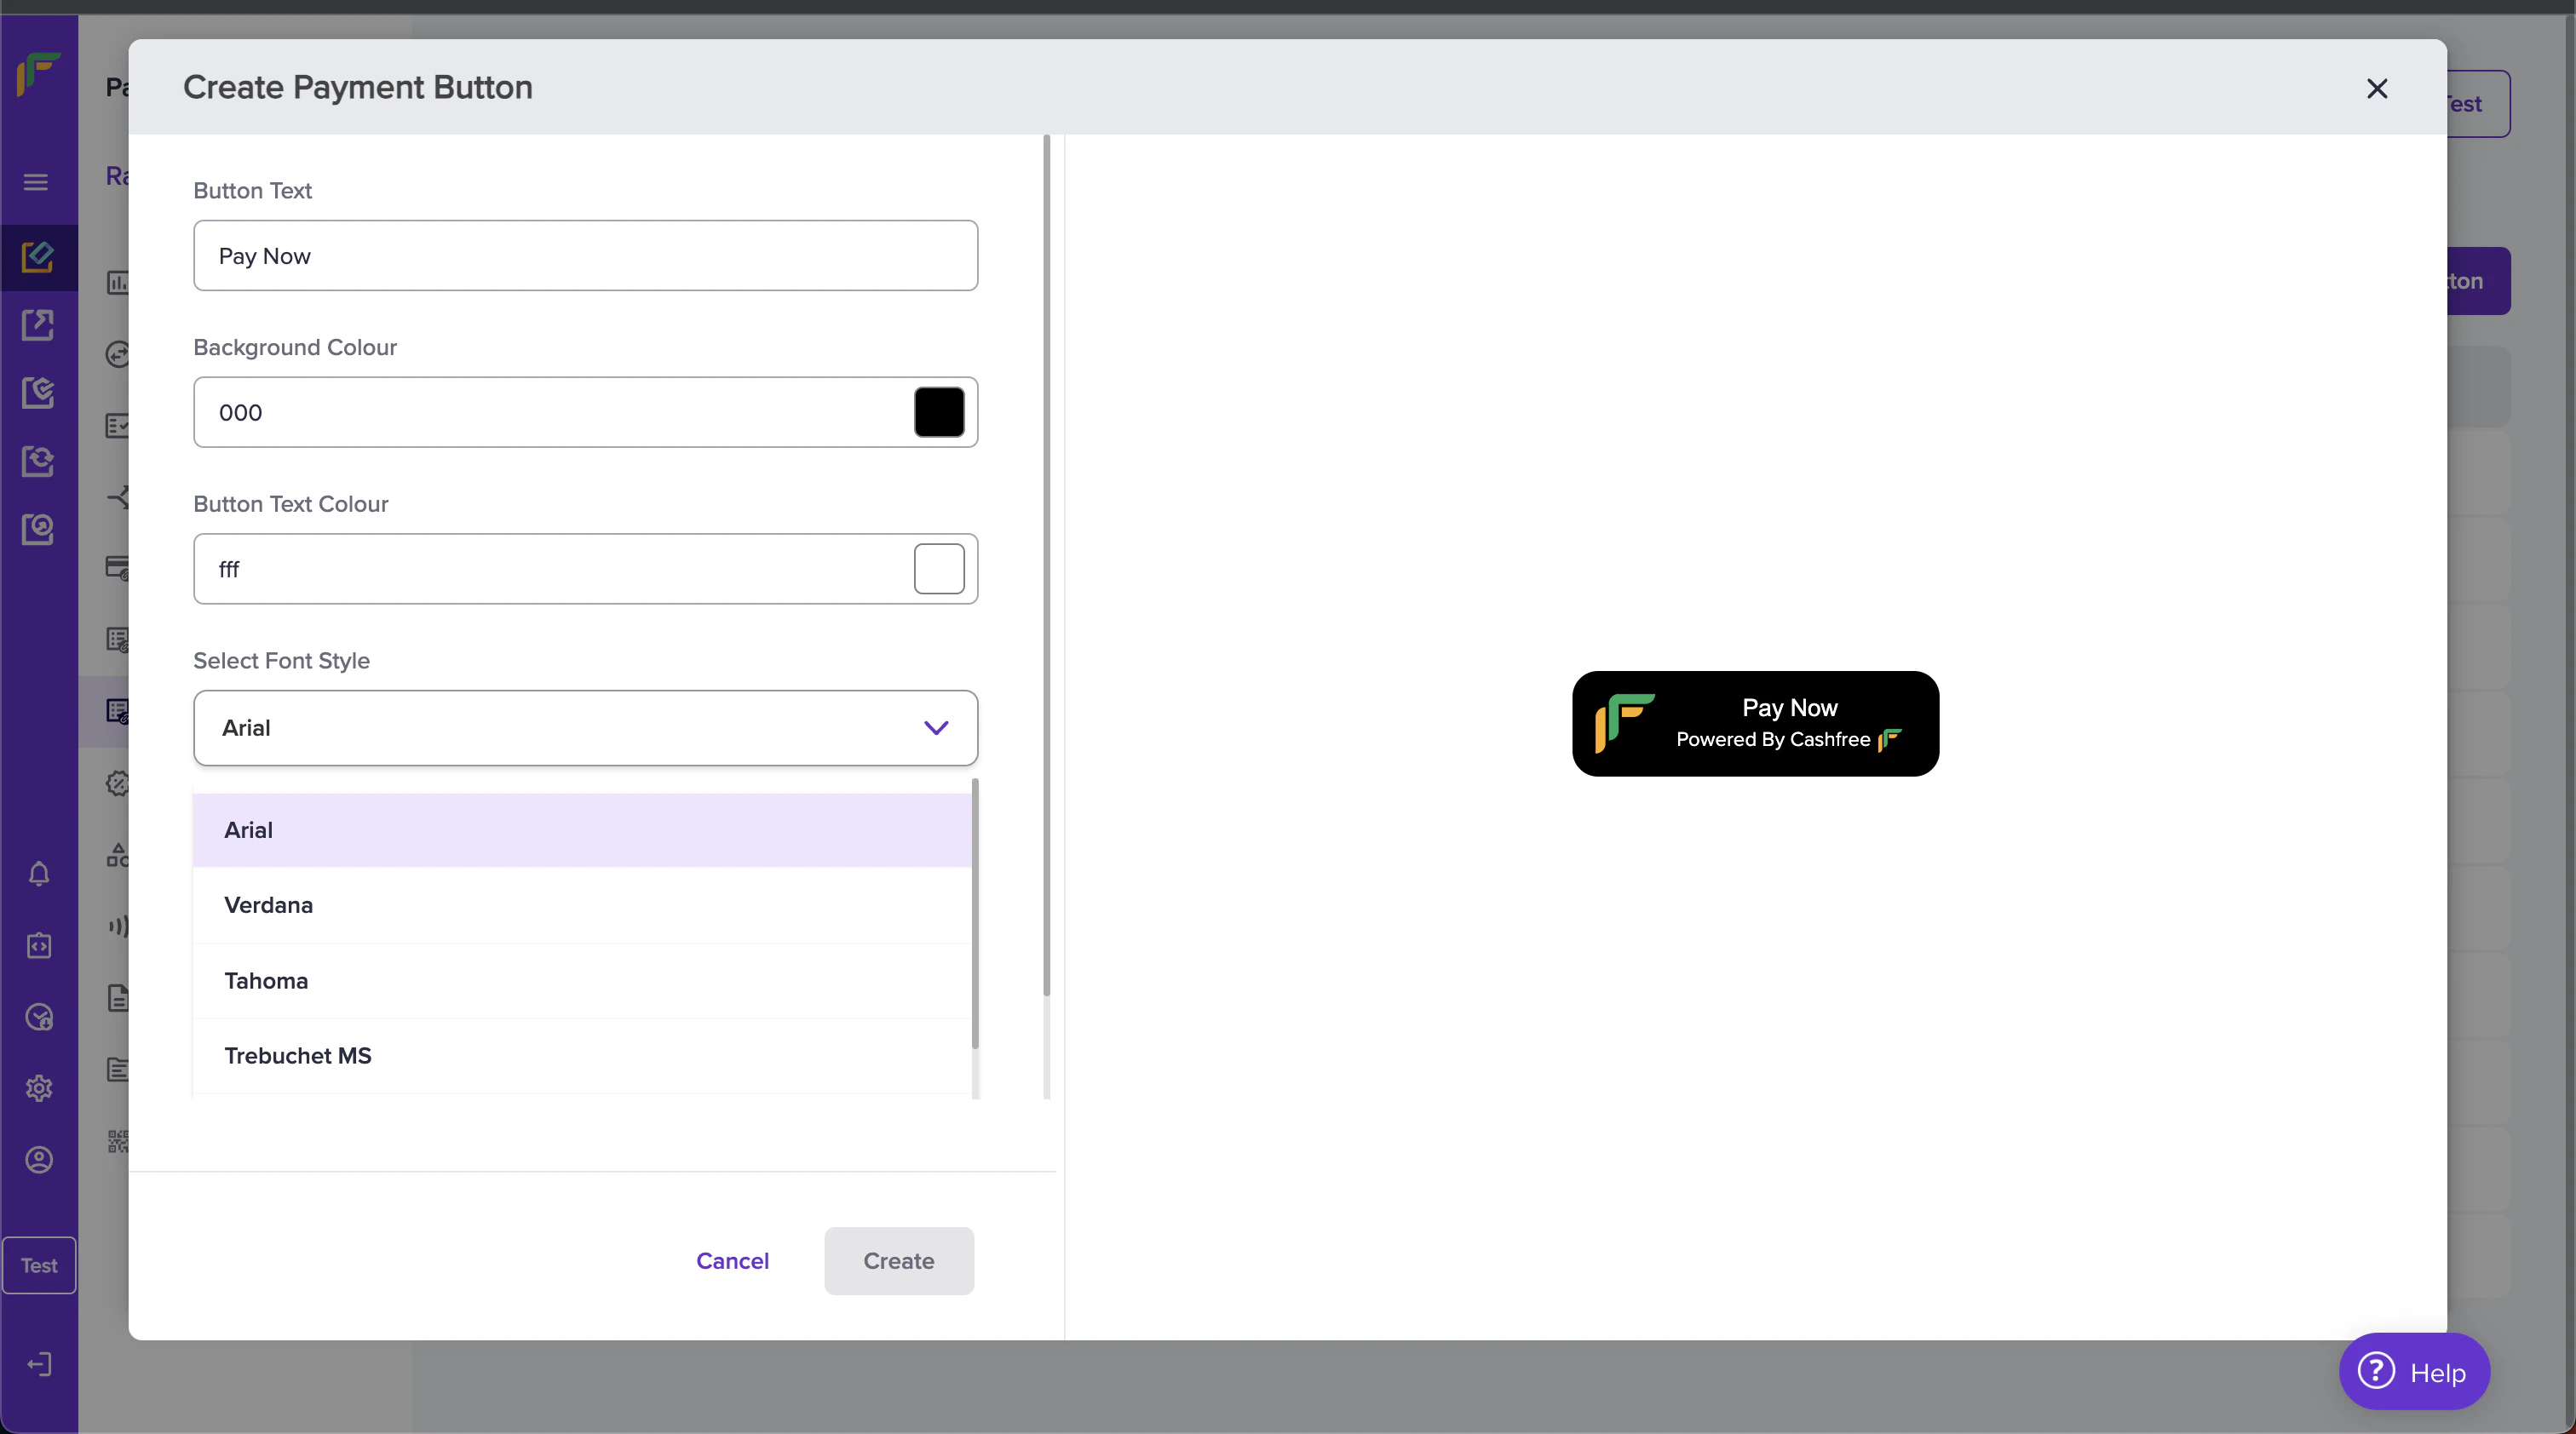Click the Test mode toggle in sidebar
The width and height of the screenshot is (2576, 1434).
[39, 1266]
